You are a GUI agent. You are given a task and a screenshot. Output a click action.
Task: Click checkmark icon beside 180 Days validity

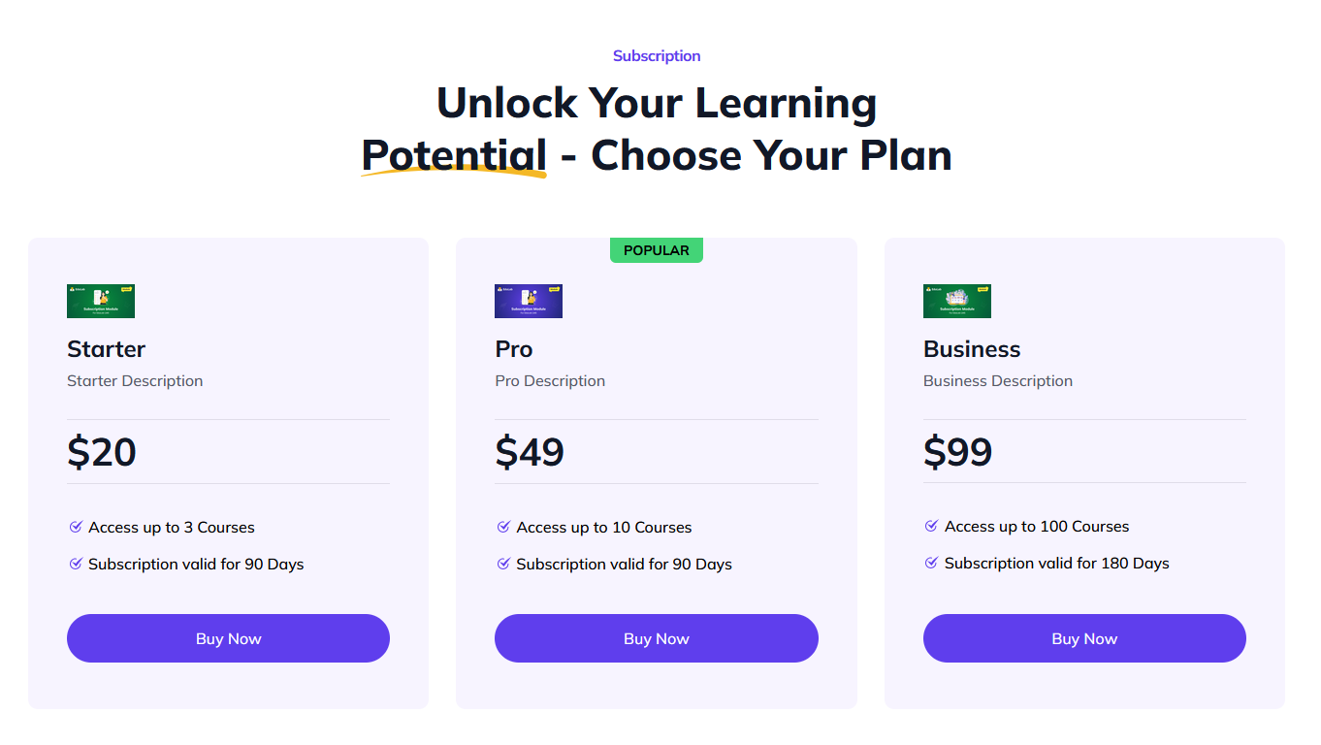tap(932, 563)
